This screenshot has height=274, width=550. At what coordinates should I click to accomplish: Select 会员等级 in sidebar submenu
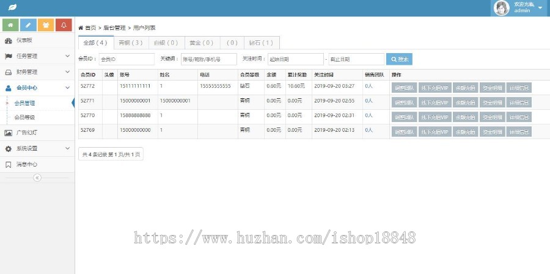tap(24, 117)
